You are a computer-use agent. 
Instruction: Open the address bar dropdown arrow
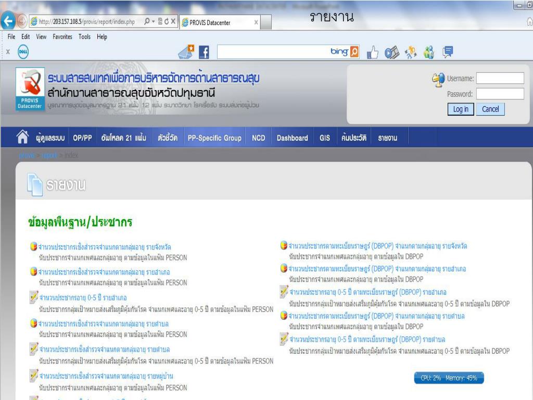click(x=154, y=21)
